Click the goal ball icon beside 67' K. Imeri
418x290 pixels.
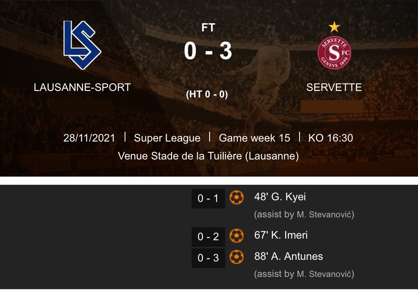pyautogui.click(x=237, y=236)
